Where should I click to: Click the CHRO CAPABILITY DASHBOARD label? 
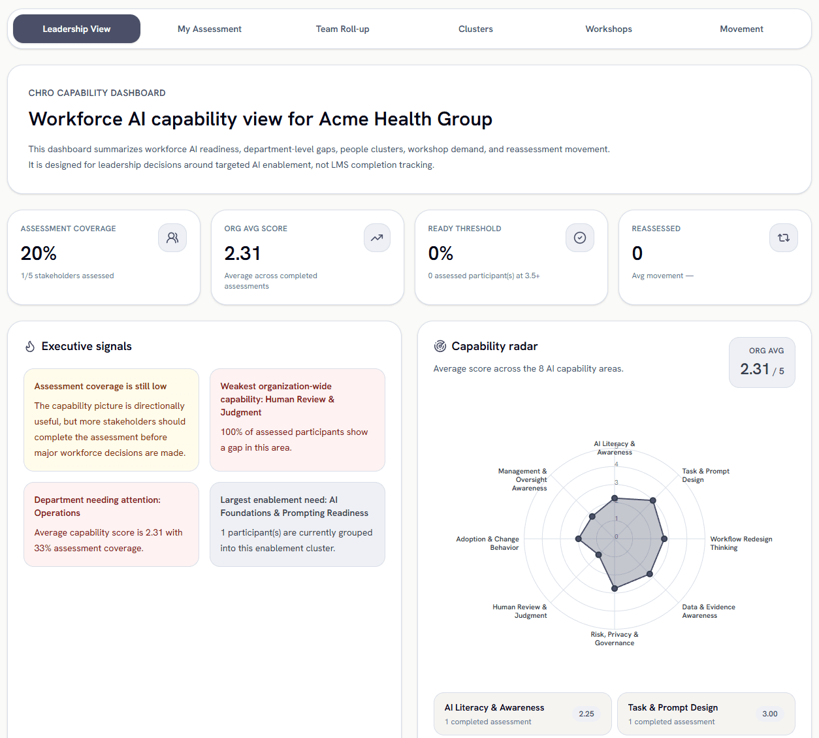coord(97,93)
